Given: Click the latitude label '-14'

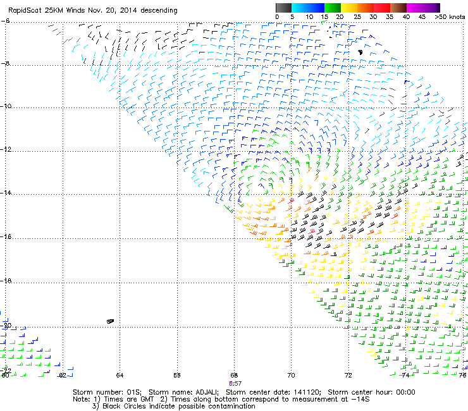Looking at the screenshot, I should pos(6,193).
